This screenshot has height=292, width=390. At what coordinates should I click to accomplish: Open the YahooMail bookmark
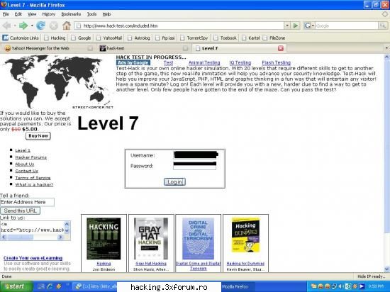pos(109,38)
